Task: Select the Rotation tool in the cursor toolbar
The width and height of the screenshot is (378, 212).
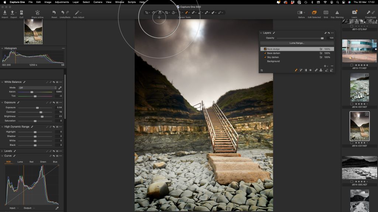Action: [x=174, y=12]
